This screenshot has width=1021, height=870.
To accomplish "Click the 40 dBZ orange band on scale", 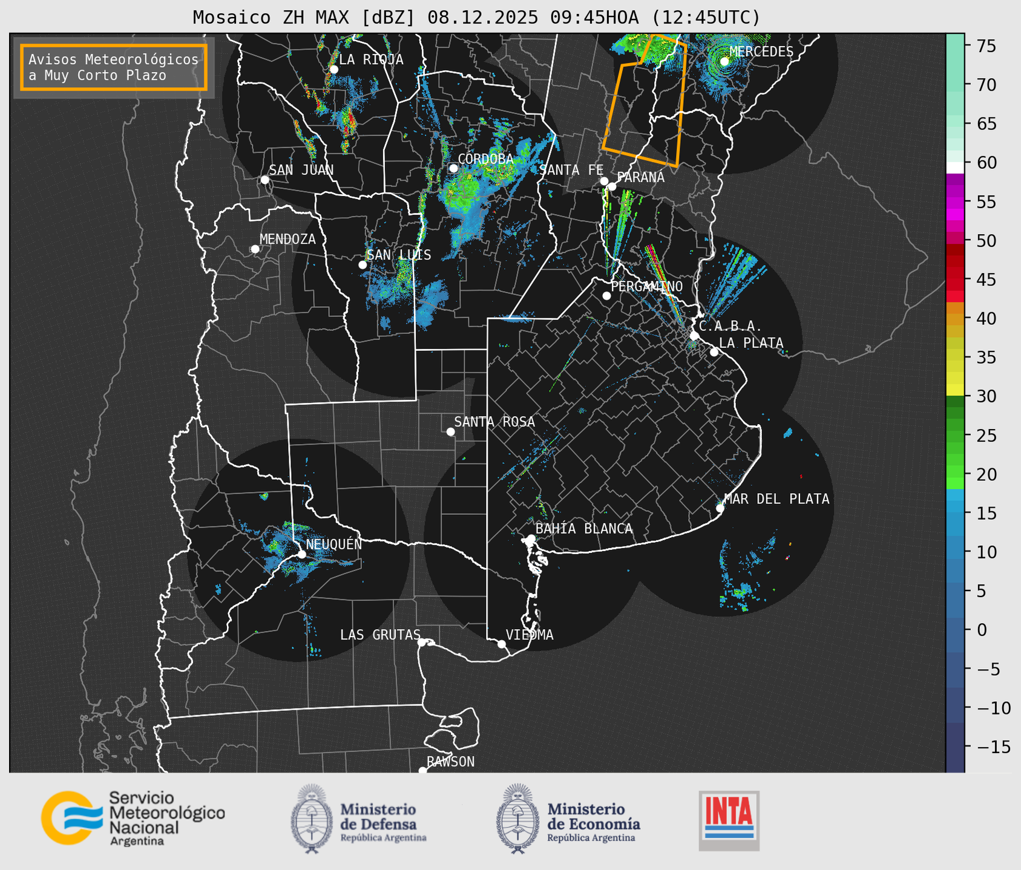I will pos(955,318).
